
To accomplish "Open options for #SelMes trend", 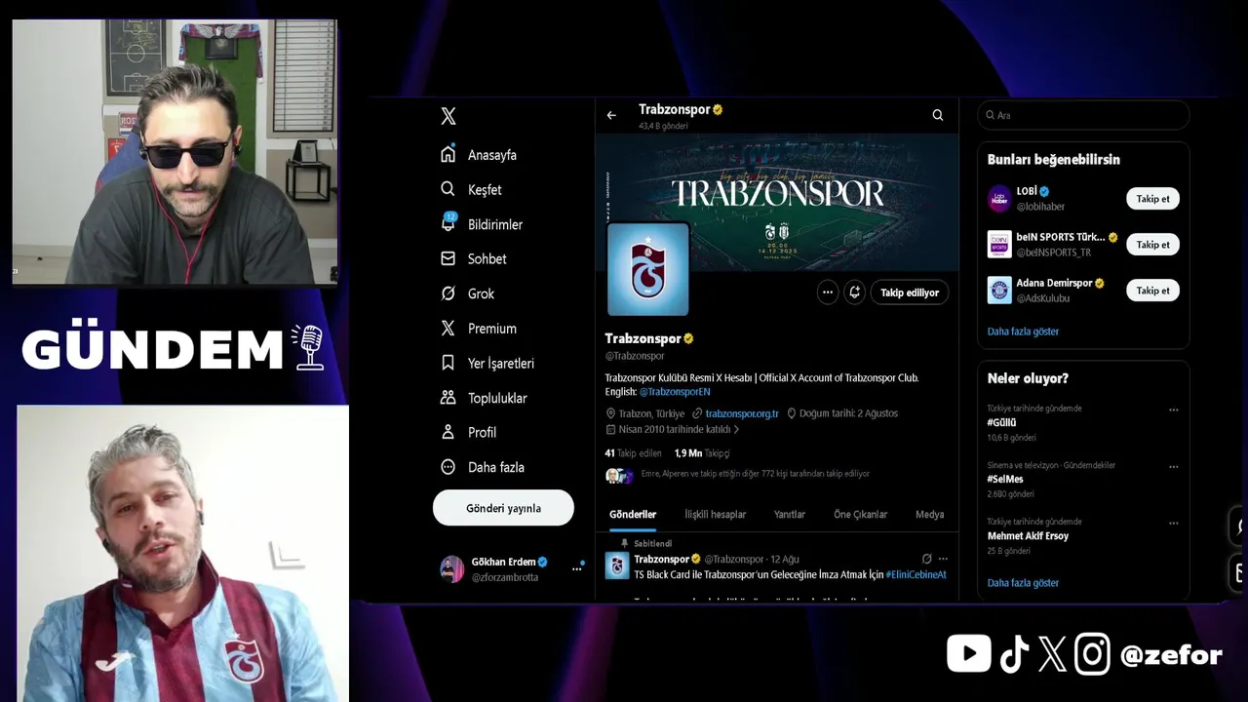I will click(x=1174, y=466).
